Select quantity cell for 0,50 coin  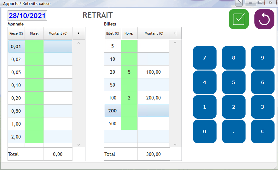coord(34,111)
